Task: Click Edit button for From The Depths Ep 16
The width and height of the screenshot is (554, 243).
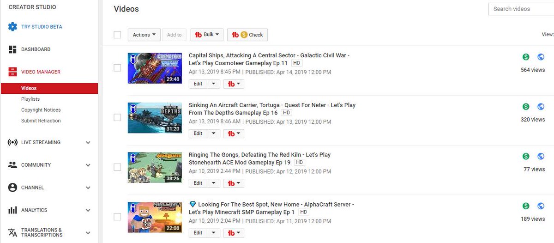Action: pos(198,134)
